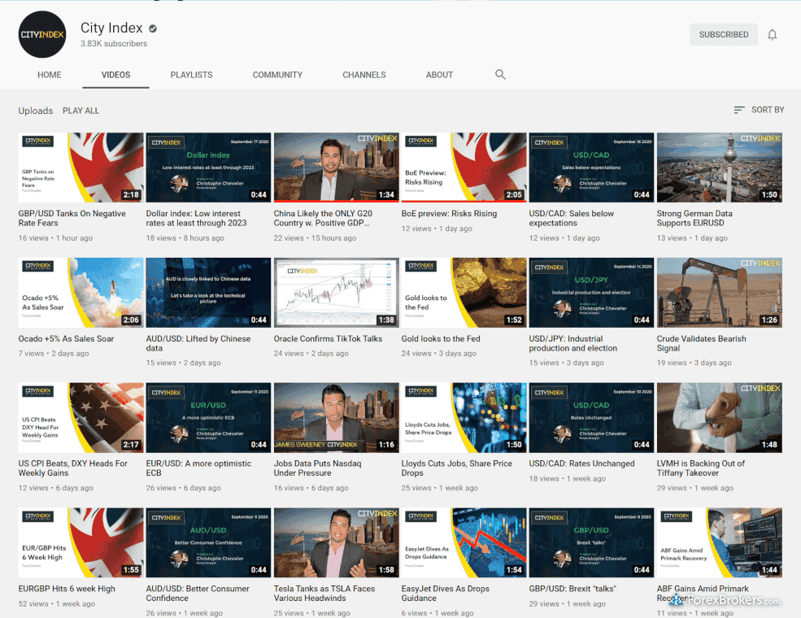
Task: Click the title "Oracle Confirms TikTok Talks"
Action: (x=328, y=338)
